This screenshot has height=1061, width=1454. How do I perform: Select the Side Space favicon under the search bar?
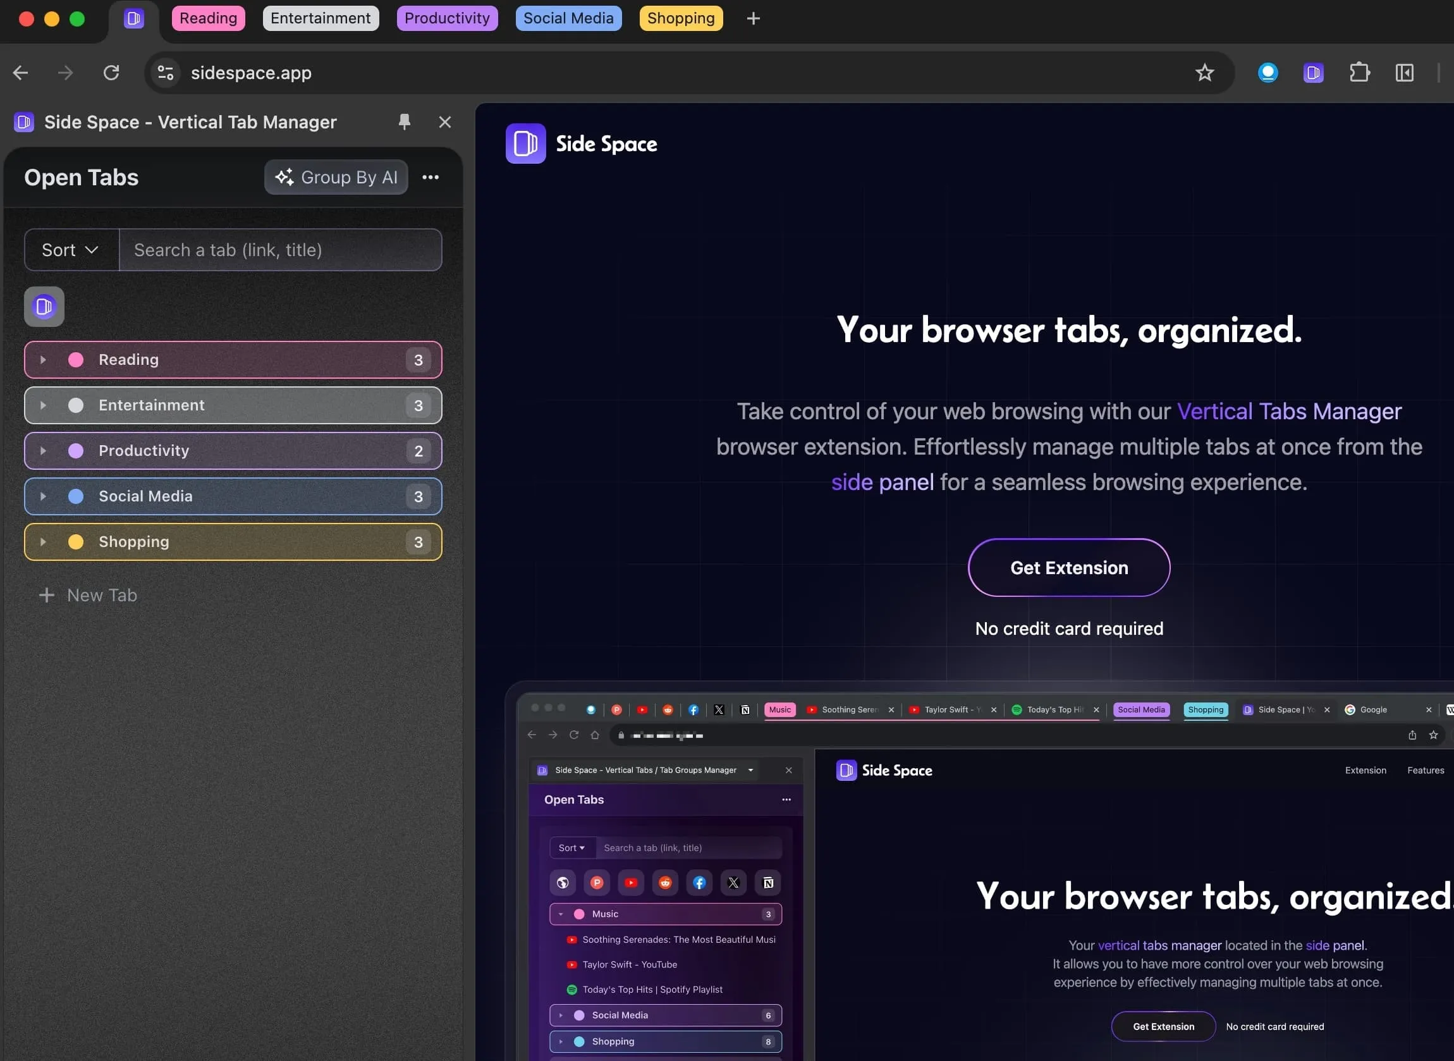[43, 307]
